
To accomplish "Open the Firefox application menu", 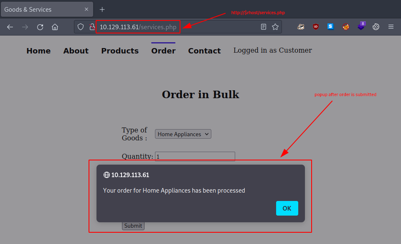I will pyautogui.click(x=391, y=26).
